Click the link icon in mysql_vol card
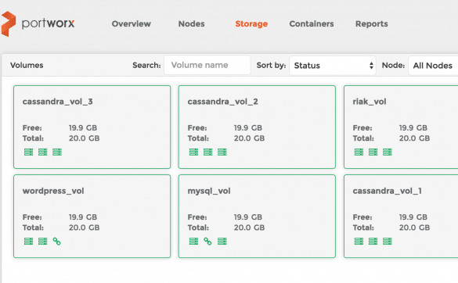This screenshot has width=458, height=283. coord(207,242)
